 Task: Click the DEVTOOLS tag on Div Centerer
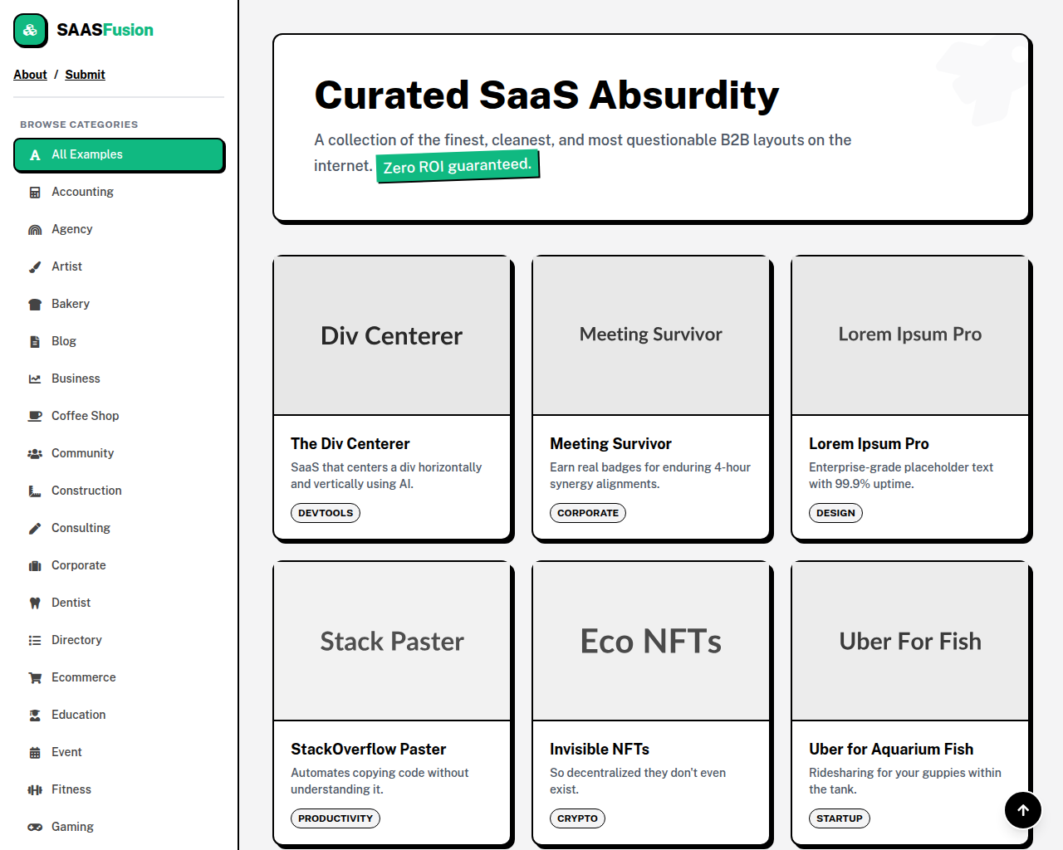[x=325, y=512]
